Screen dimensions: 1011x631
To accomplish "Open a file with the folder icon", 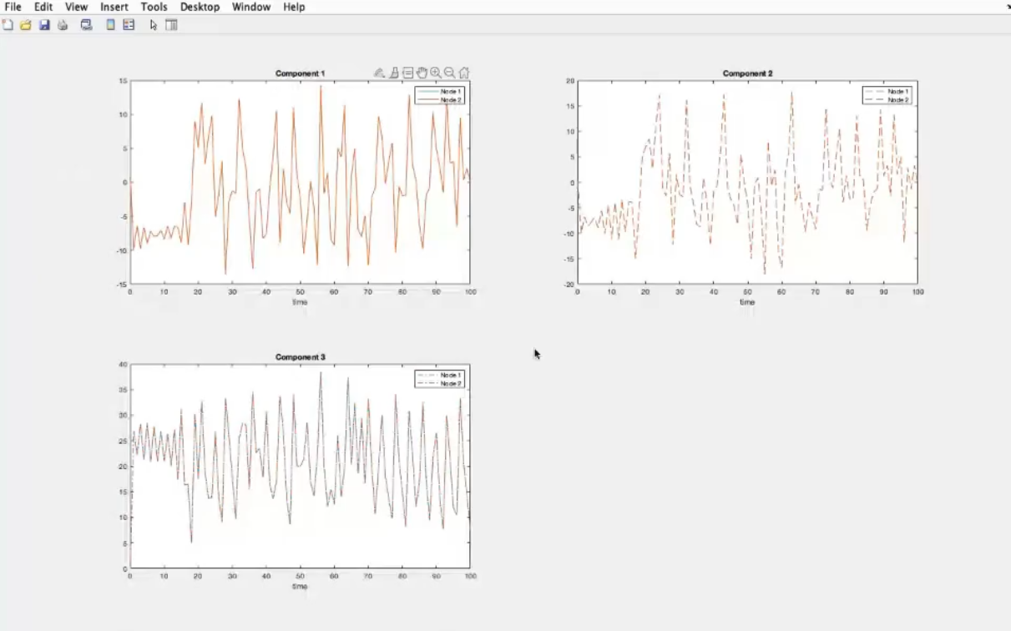I will pos(26,25).
